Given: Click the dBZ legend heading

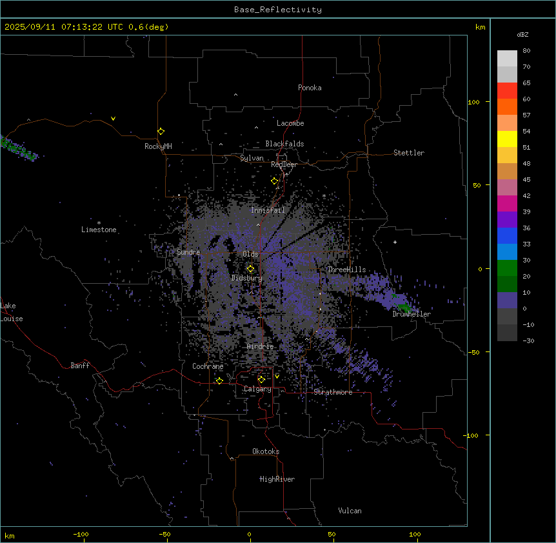Looking at the screenshot, I should tap(522, 35).
